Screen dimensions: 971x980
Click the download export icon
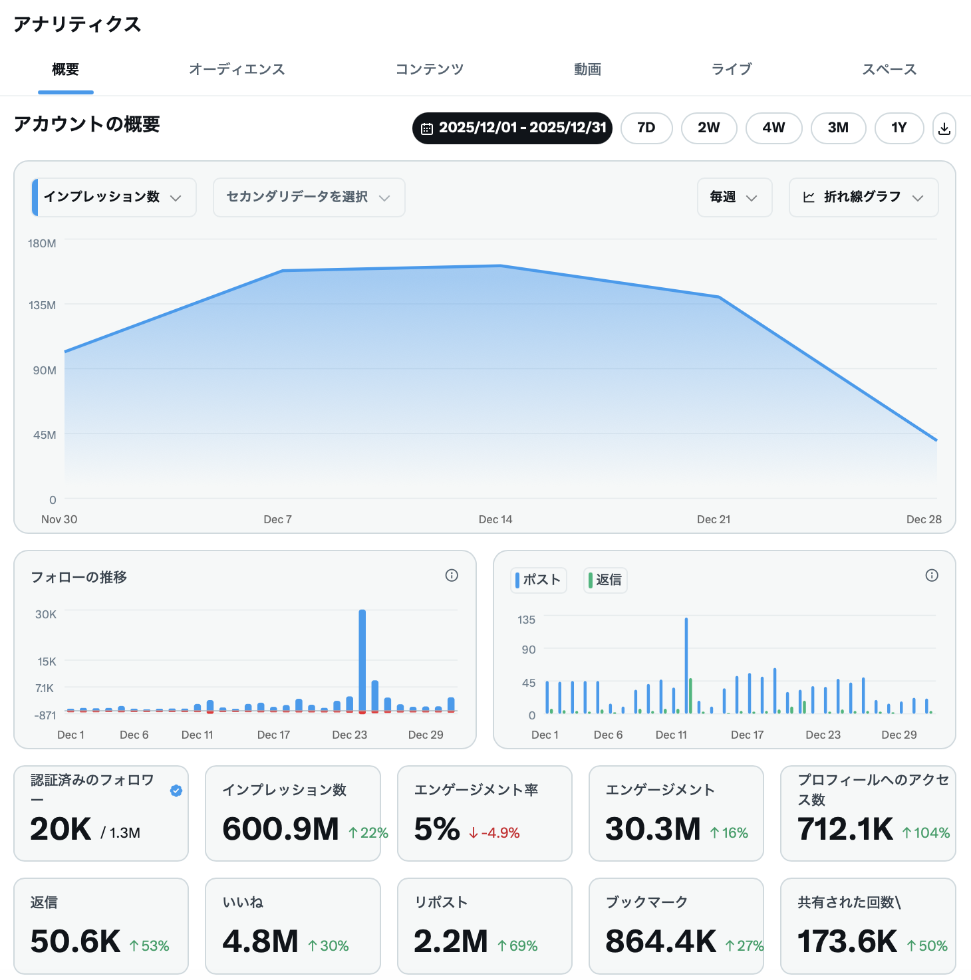(944, 128)
